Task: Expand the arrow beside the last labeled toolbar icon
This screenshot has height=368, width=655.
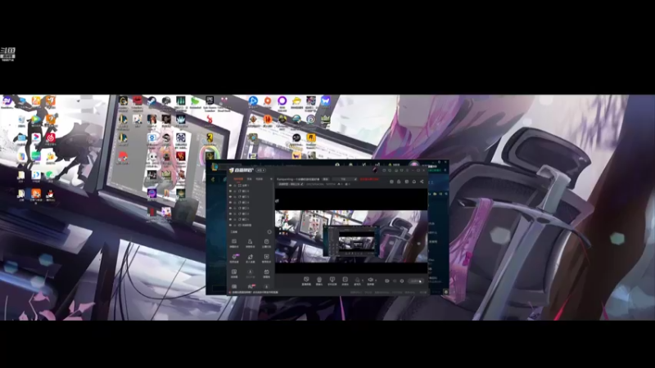Action: tap(376, 280)
